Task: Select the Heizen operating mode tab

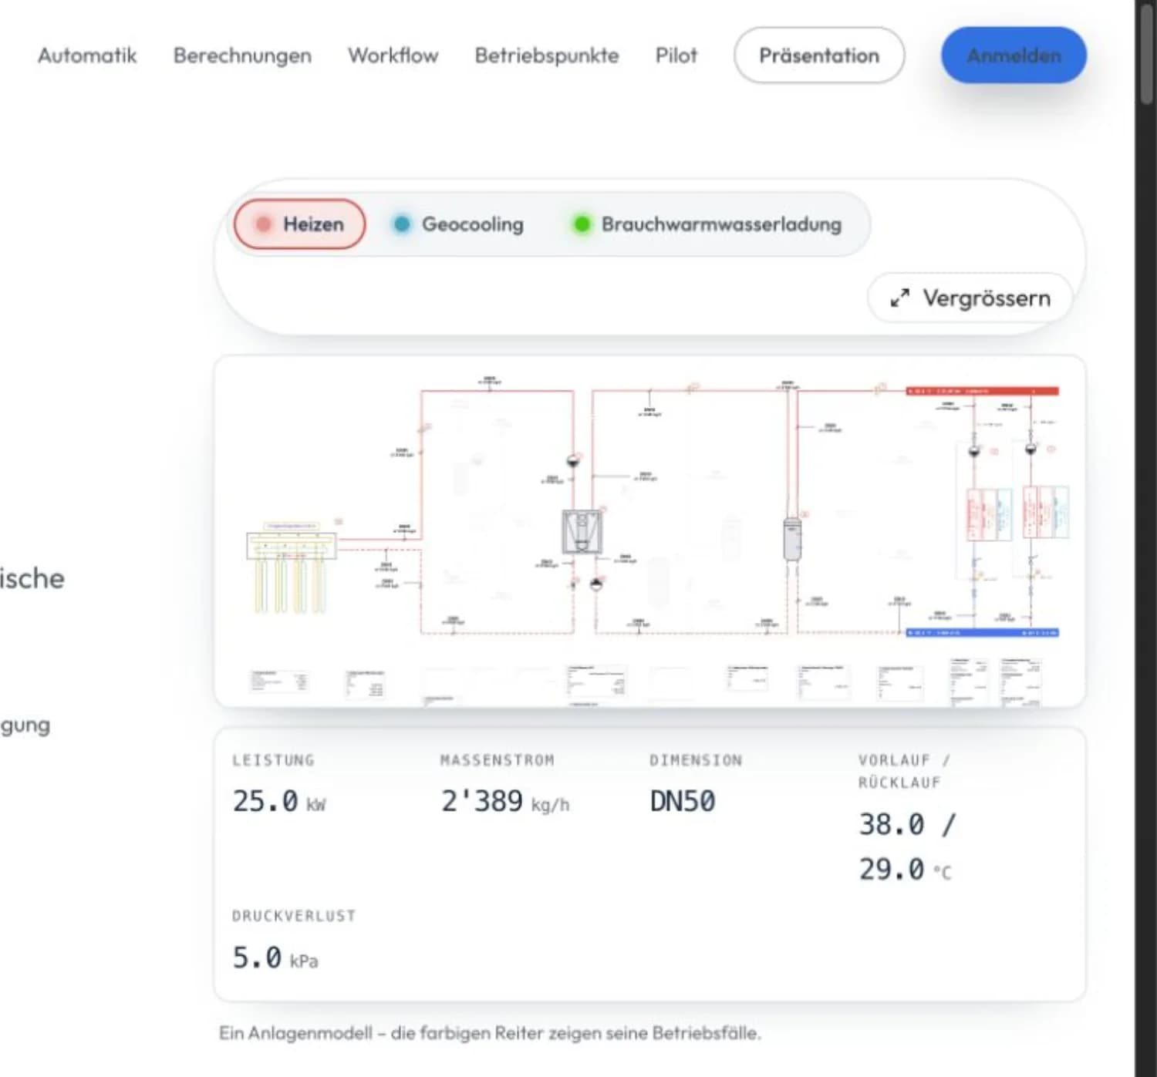Action: pyautogui.click(x=300, y=224)
